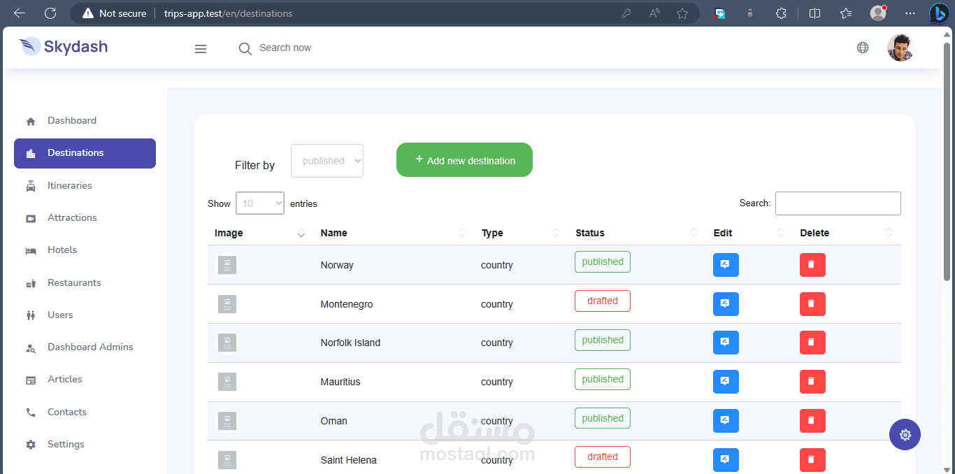Edit the Saint Helena destination

(x=726, y=460)
